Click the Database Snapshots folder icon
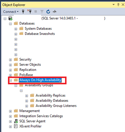Image resolution: width=125 pixels, height=132 pixels. tap(21, 33)
